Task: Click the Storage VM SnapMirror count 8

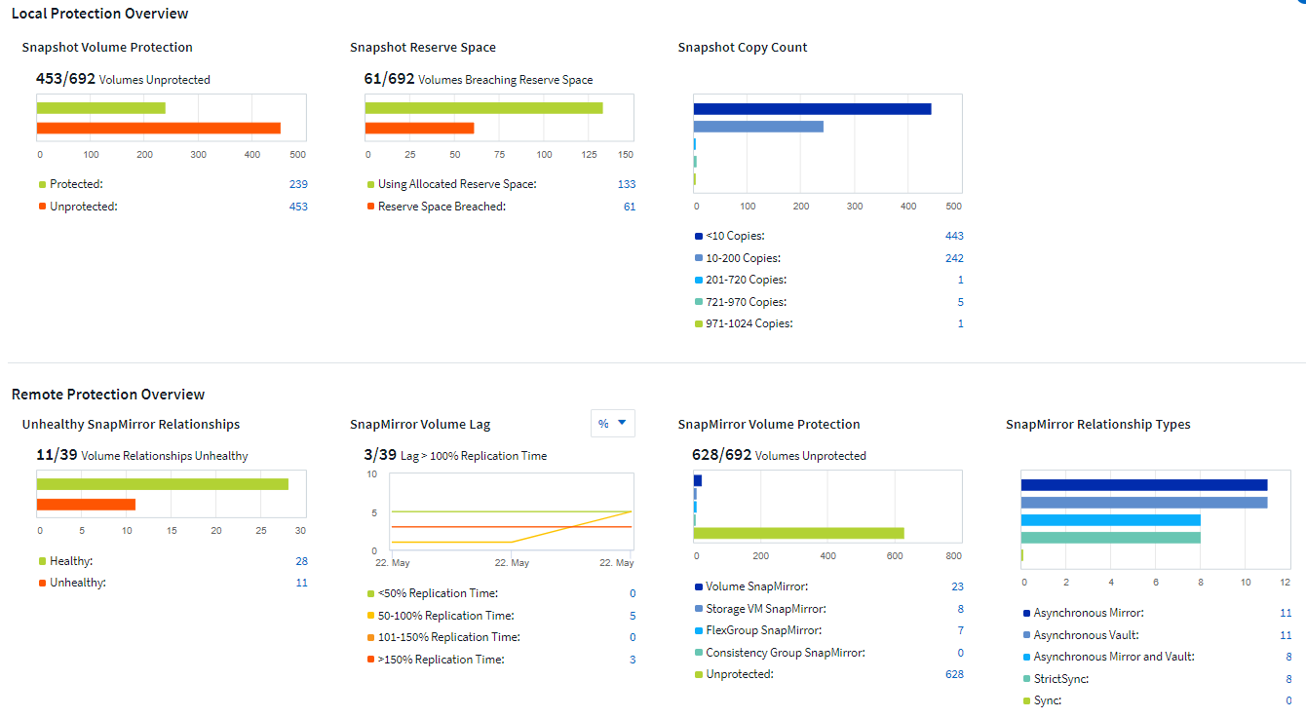Action: coord(960,609)
